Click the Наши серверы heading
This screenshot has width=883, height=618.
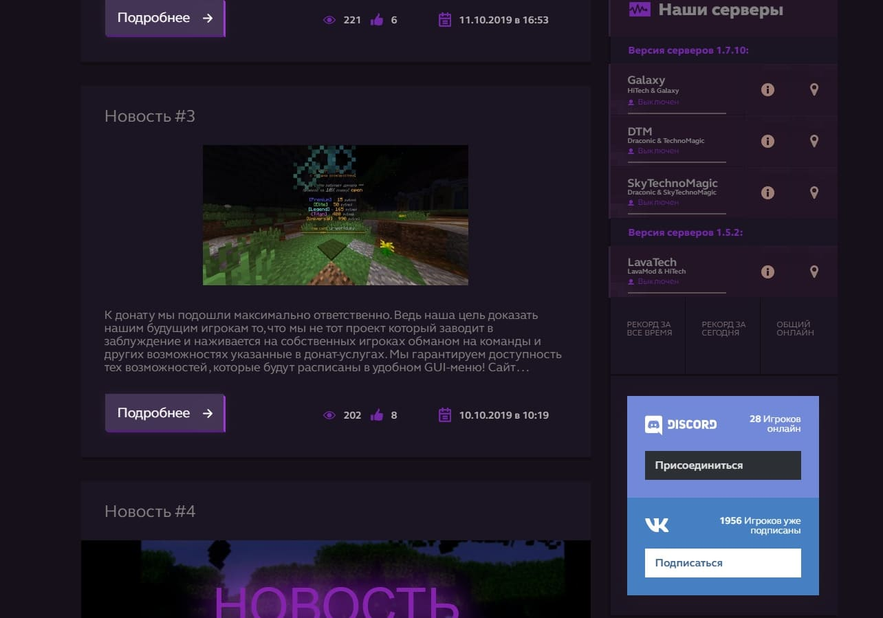point(721,10)
